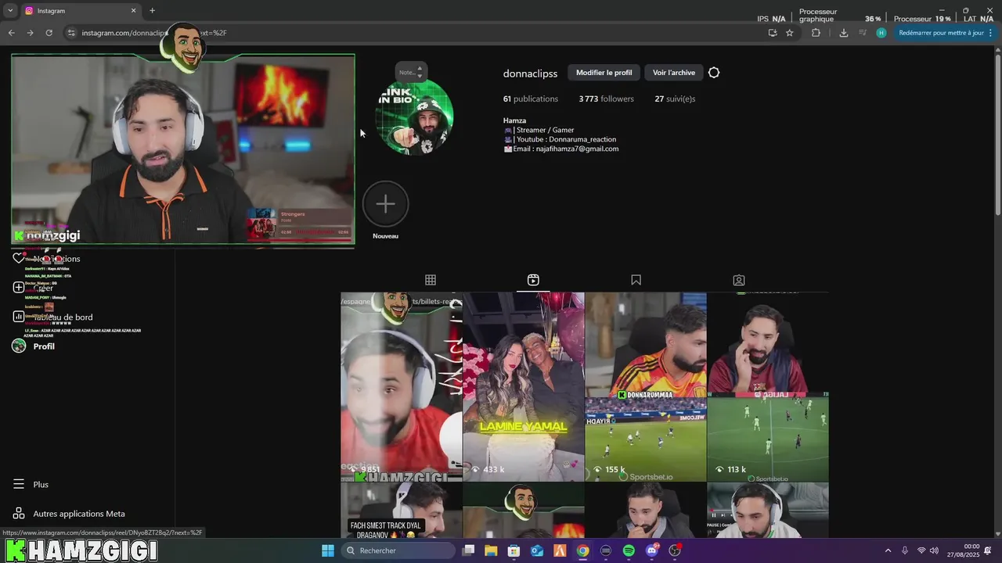Click the 61 publications count

coord(531,99)
